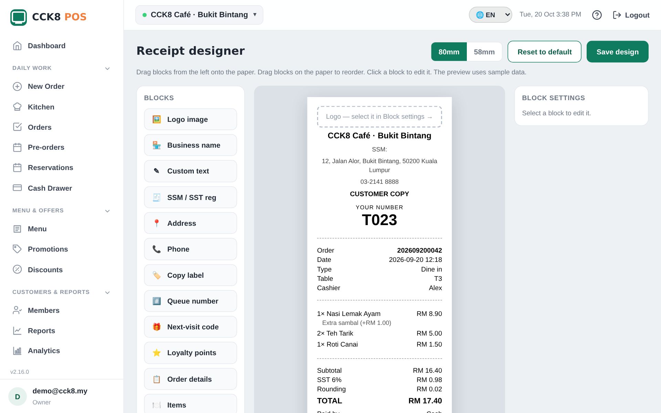Image resolution: width=661 pixels, height=413 pixels.
Task: Click the Analytics bar chart icon
Action: click(x=17, y=351)
